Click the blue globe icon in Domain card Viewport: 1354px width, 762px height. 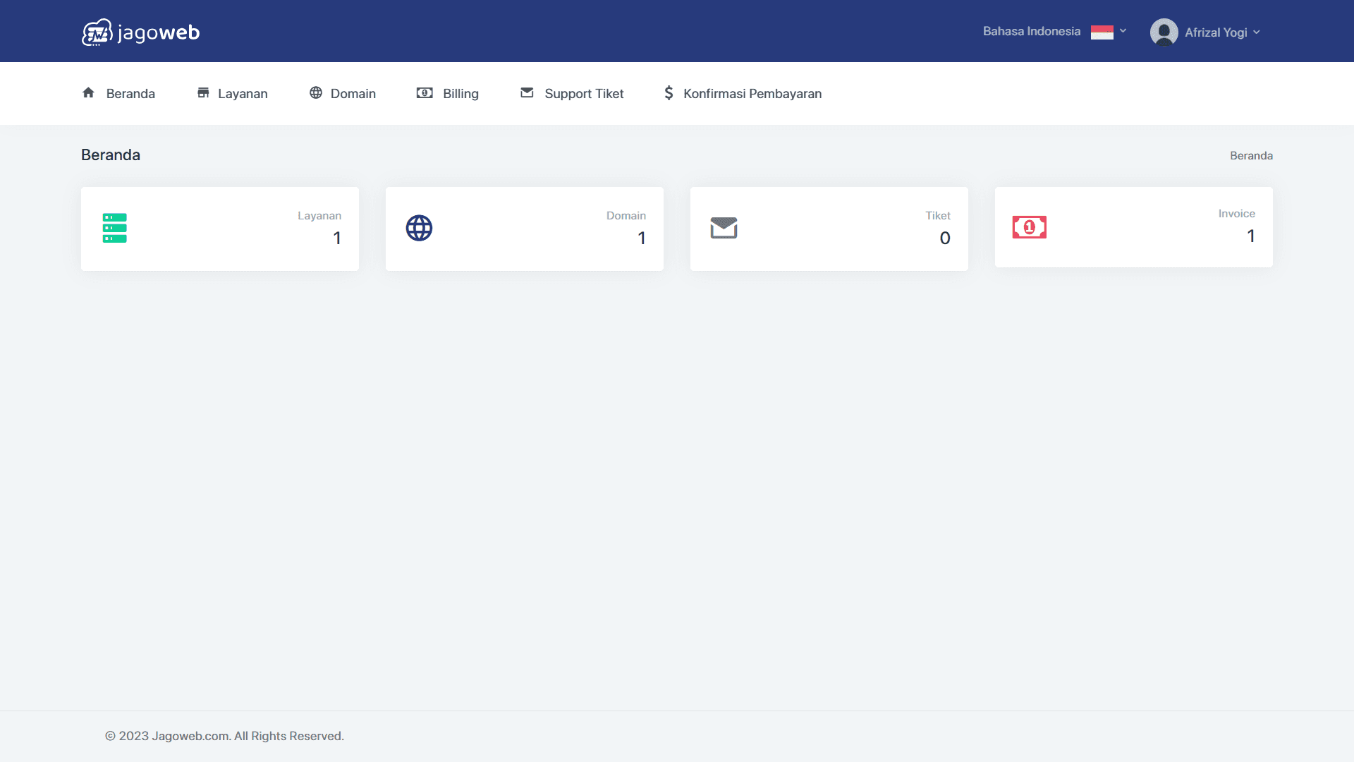(x=419, y=228)
